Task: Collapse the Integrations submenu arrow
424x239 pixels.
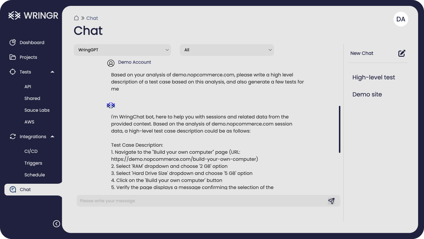Action: 52,136
